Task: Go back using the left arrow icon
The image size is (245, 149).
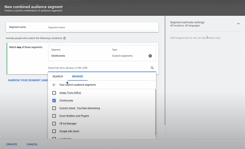Action: [54, 85]
